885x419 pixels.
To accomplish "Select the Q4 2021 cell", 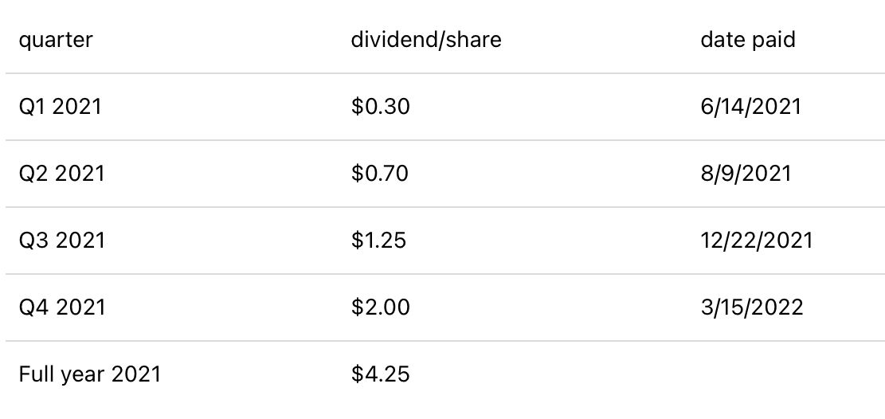I will click(x=61, y=307).
